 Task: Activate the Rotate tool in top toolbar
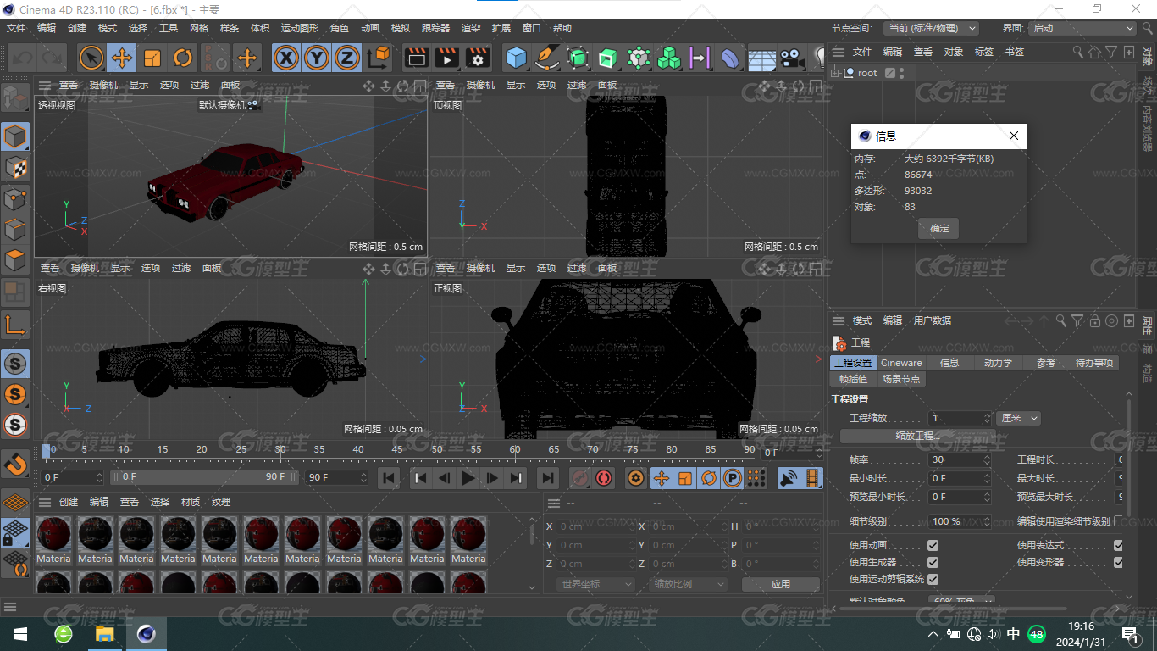pyautogui.click(x=183, y=58)
